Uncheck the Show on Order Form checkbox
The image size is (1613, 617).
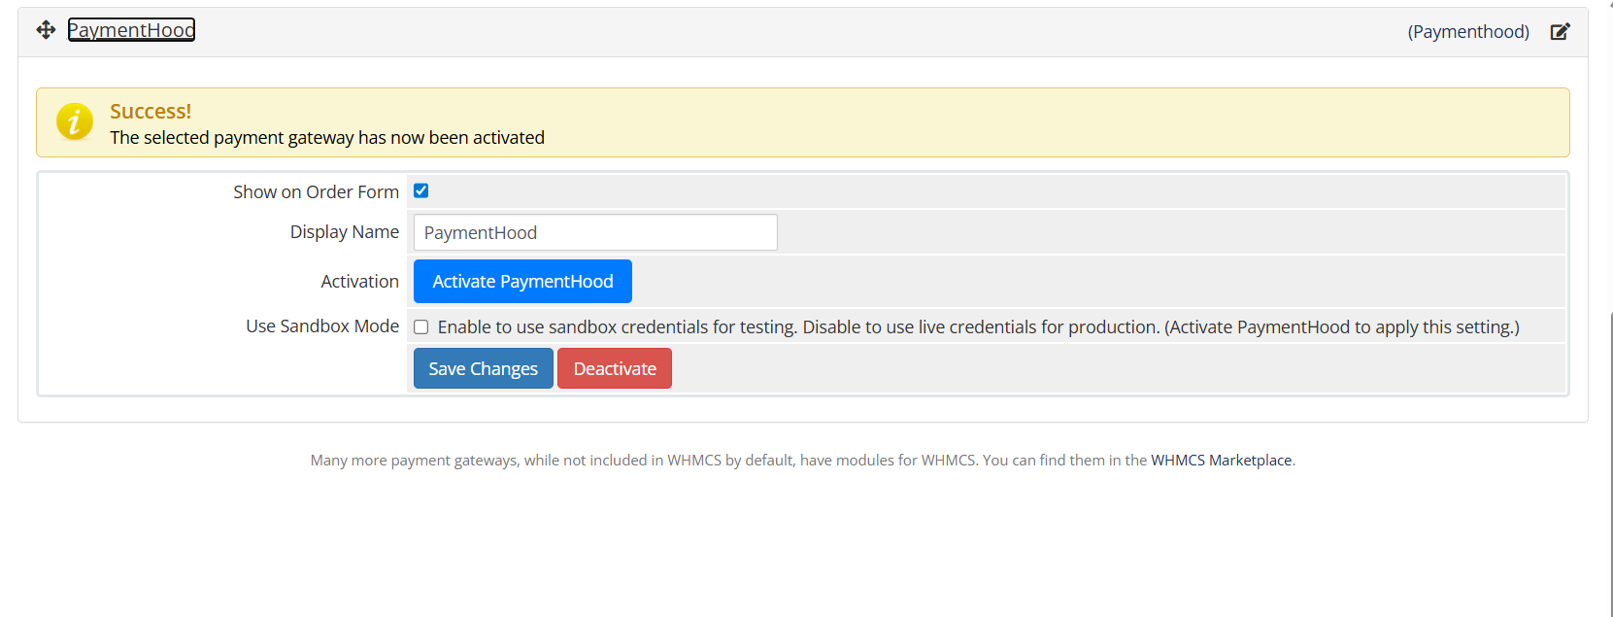point(421,191)
